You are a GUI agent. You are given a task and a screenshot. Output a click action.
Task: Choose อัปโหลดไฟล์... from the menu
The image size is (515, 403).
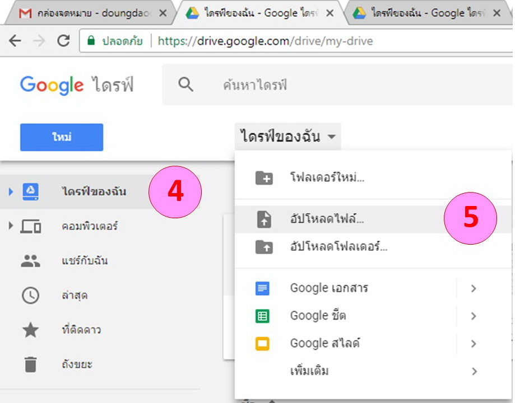[373, 219]
